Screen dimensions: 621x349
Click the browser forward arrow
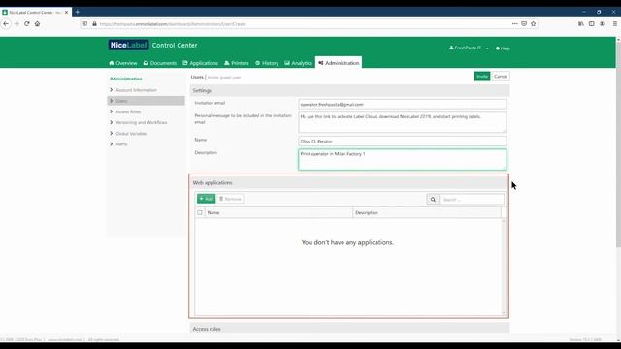(x=16, y=23)
